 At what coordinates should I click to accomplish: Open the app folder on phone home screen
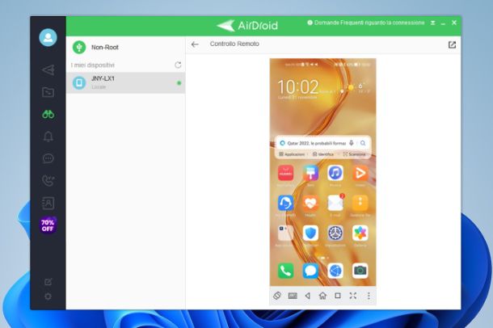[285, 233]
